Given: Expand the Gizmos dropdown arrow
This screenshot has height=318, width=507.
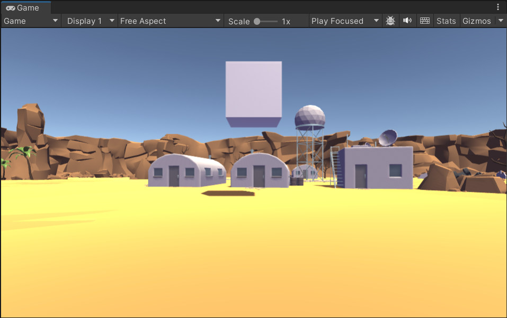Looking at the screenshot, I should (501, 21).
